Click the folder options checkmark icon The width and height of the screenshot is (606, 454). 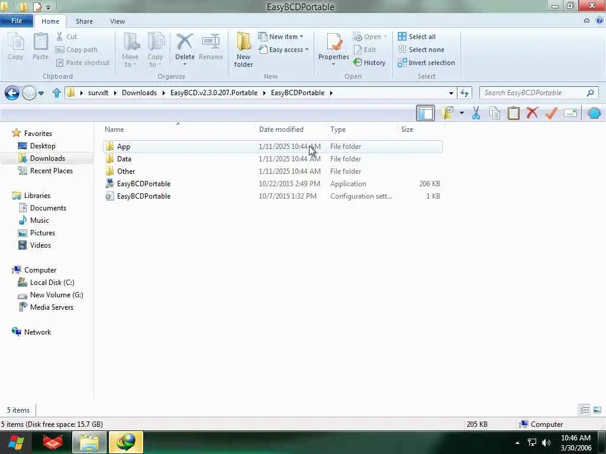(449, 113)
